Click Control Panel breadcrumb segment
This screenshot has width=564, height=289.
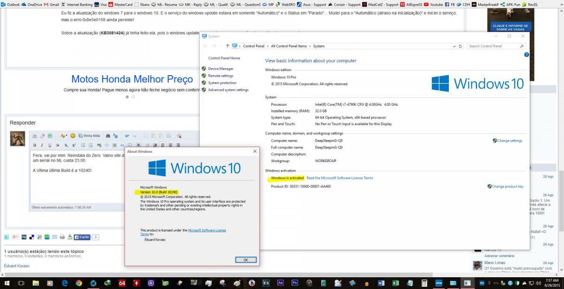coord(253,46)
